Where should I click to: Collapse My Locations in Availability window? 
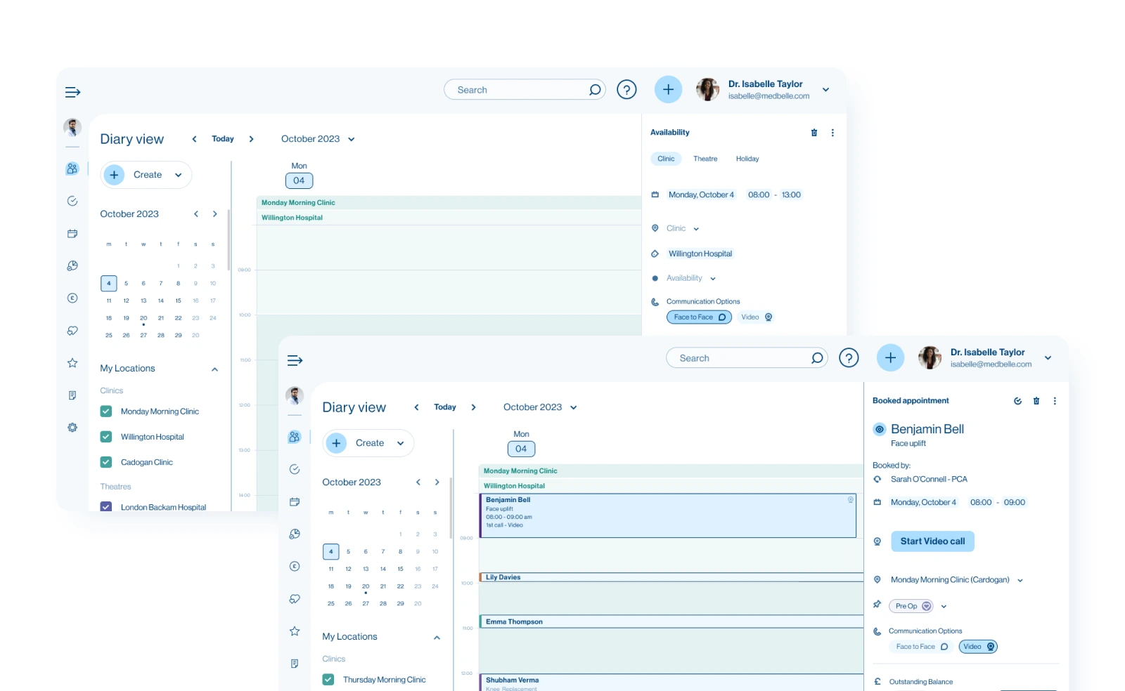click(214, 369)
